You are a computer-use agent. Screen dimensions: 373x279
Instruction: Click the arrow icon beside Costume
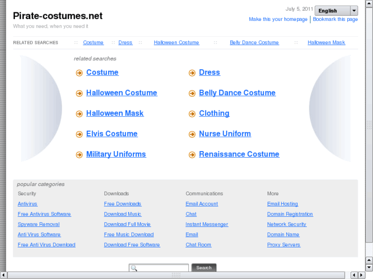click(x=79, y=73)
